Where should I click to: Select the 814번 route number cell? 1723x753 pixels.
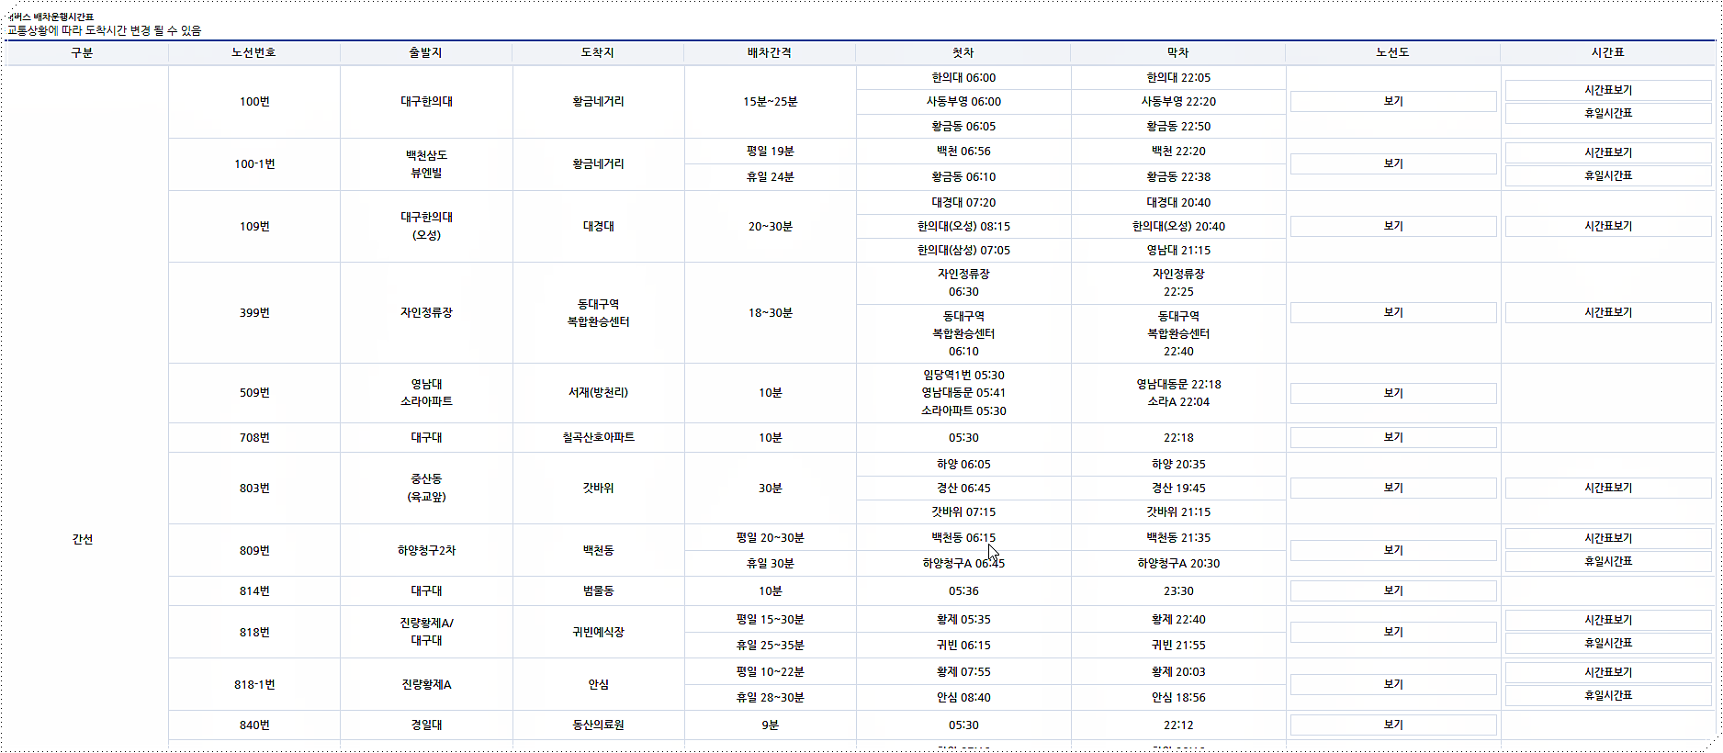click(254, 591)
